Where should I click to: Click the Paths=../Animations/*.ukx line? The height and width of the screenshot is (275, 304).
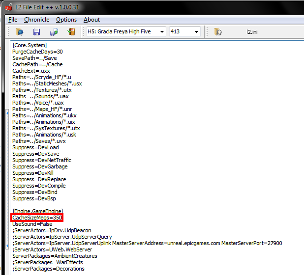point(44,115)
